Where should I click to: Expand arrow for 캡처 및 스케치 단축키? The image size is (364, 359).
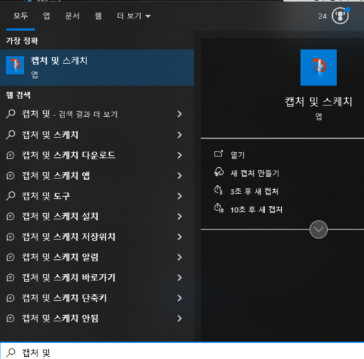pos(180,298)
